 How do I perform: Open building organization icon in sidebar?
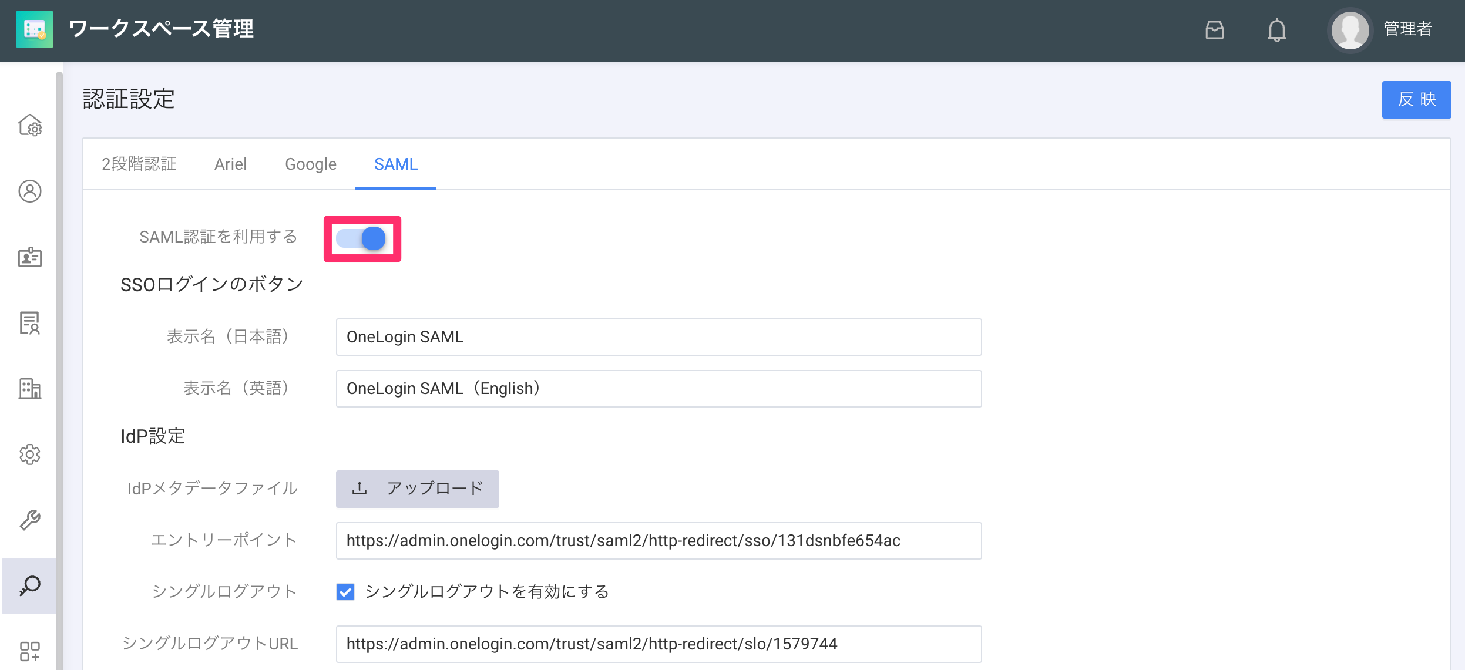tap(30, 388)
